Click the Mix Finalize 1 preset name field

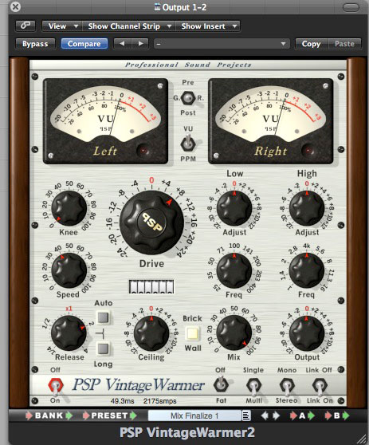pyautogui.click(x=194, y=415)
